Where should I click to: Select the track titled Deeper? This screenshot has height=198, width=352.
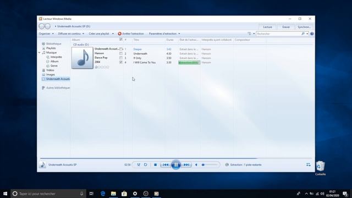point(137,49)
